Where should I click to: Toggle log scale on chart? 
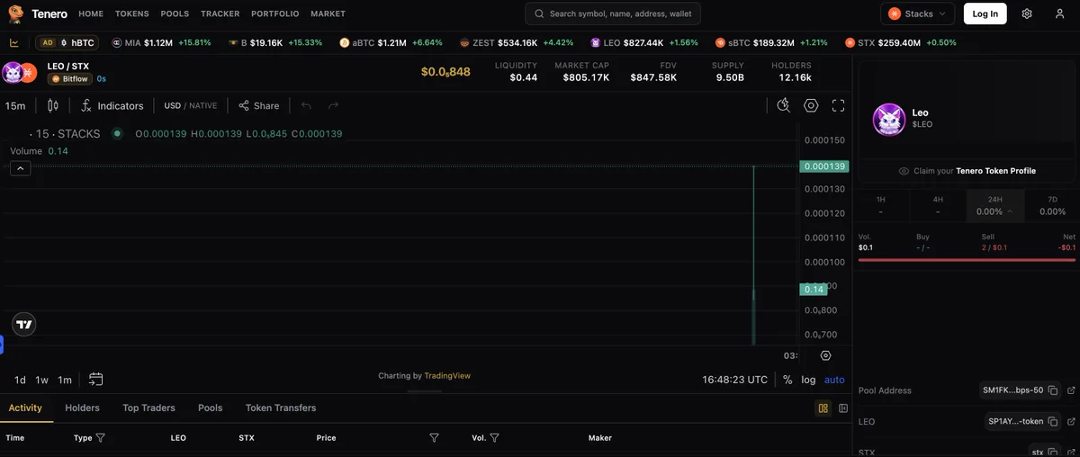click(808, 380)
